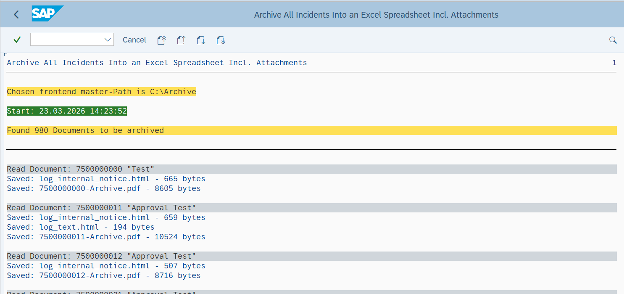Expand the command field dropdown arrow
The image size is (624, 294).
coord(107,40)
